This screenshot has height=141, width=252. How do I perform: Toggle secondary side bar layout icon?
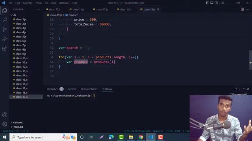(216, 3)
